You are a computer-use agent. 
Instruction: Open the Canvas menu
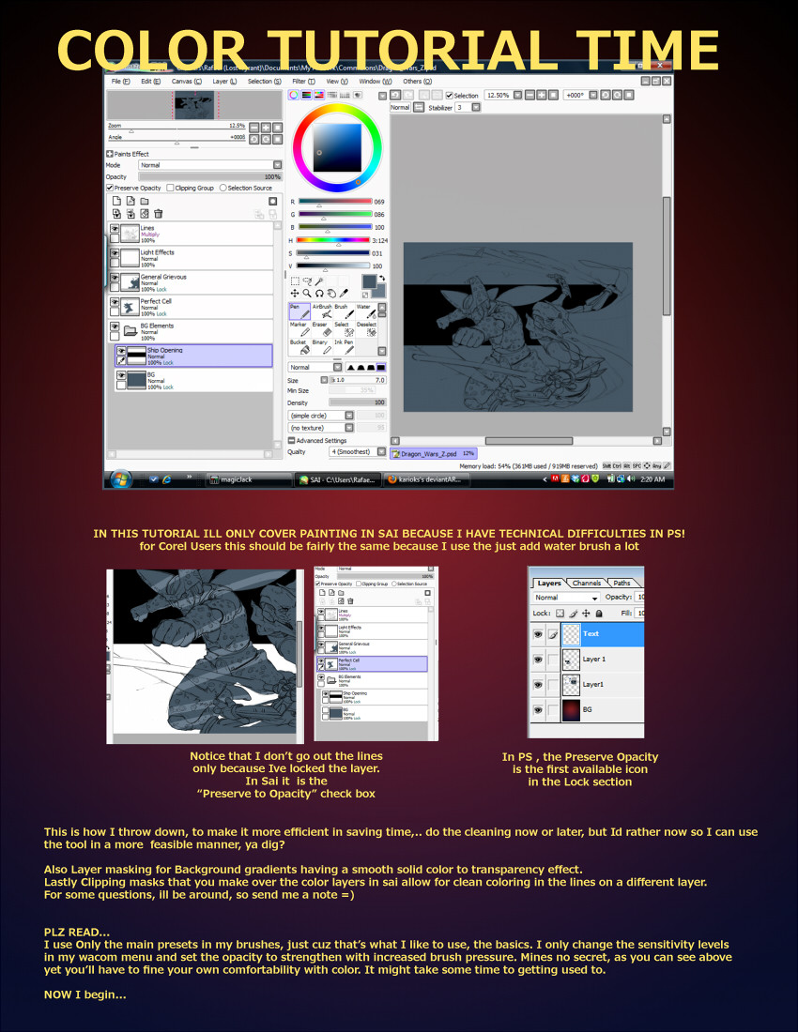186,82
